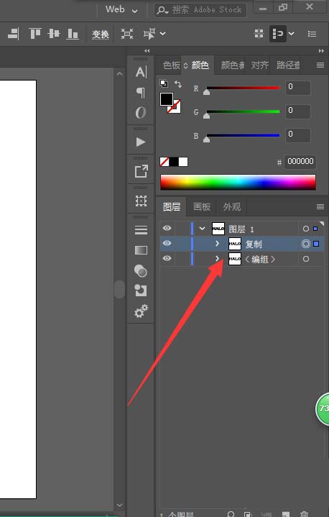Open the 变换 transform link
This screenshot has height=517, width=329.
(100, 34)
